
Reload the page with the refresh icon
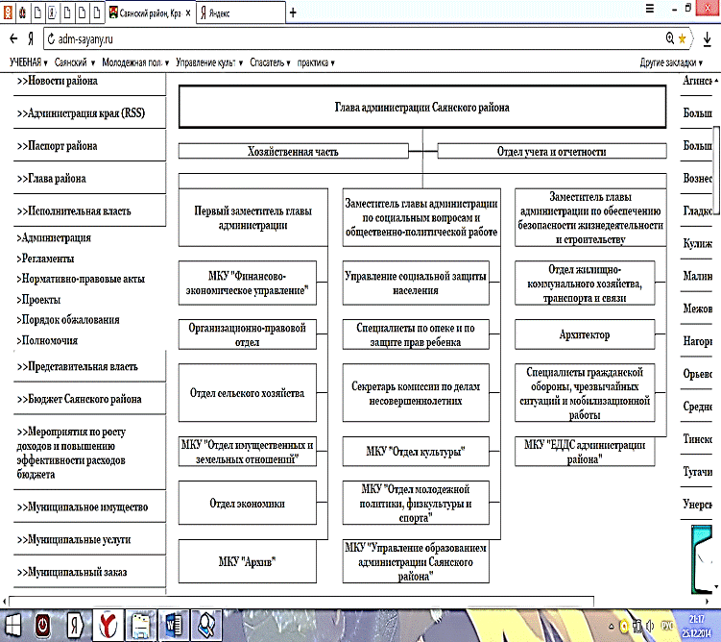click(50, 38)
